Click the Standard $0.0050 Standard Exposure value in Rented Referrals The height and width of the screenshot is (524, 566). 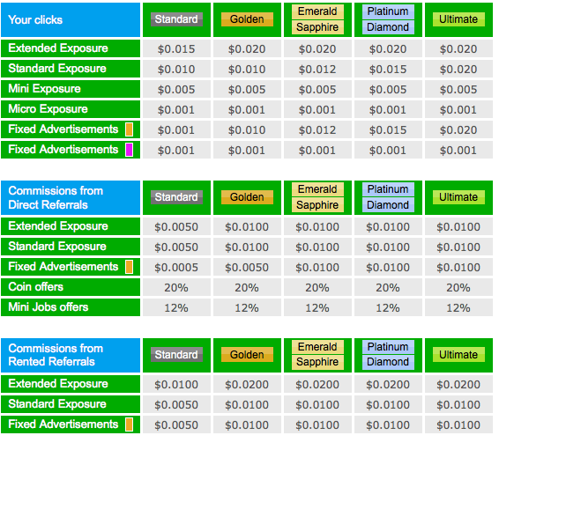[x=176, y=404]
